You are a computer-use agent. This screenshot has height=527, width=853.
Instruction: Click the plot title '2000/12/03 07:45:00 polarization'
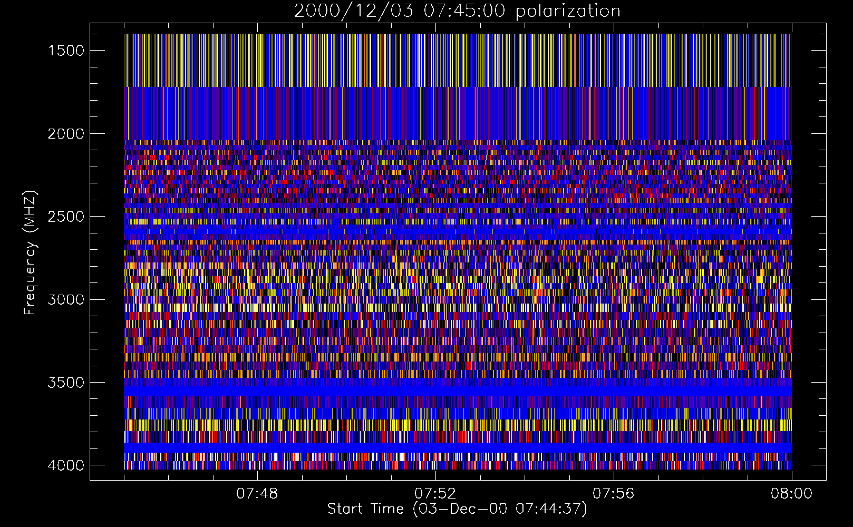(457, 11)
